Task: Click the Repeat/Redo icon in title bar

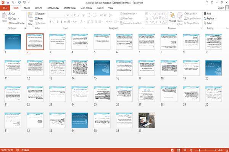Action: coord(19,2)
